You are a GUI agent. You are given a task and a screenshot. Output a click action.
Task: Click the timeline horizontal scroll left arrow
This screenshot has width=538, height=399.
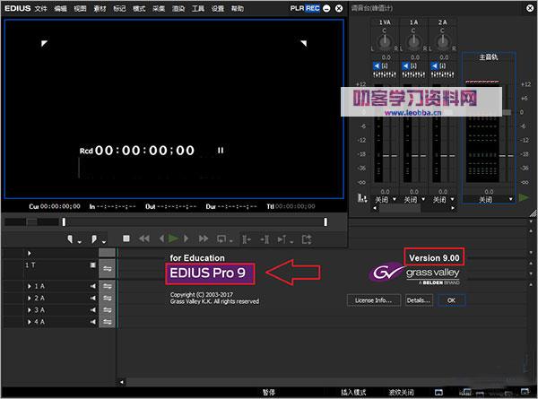(122, 382)
